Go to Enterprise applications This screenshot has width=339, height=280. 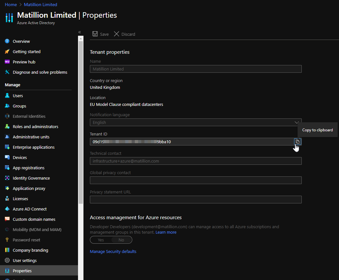[33, 147]
